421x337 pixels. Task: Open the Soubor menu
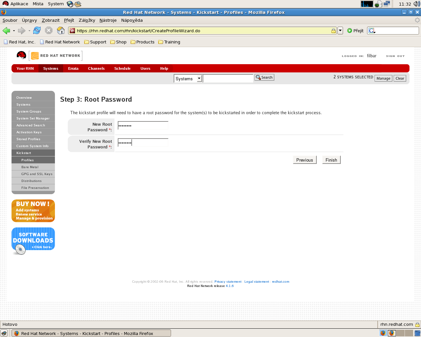(10, 20)
